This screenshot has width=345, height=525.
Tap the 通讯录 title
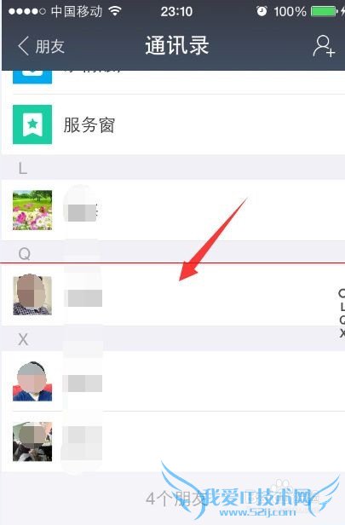177,46
